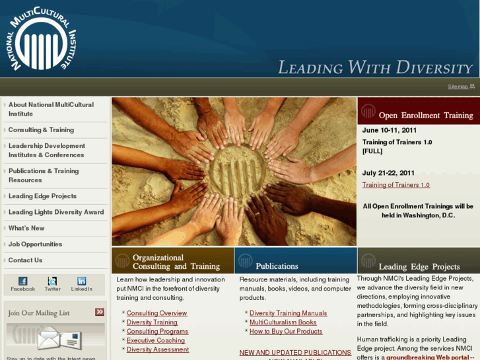Open the Twitter icon link
The image size is (480, 360).
click(x=52, y=281)
